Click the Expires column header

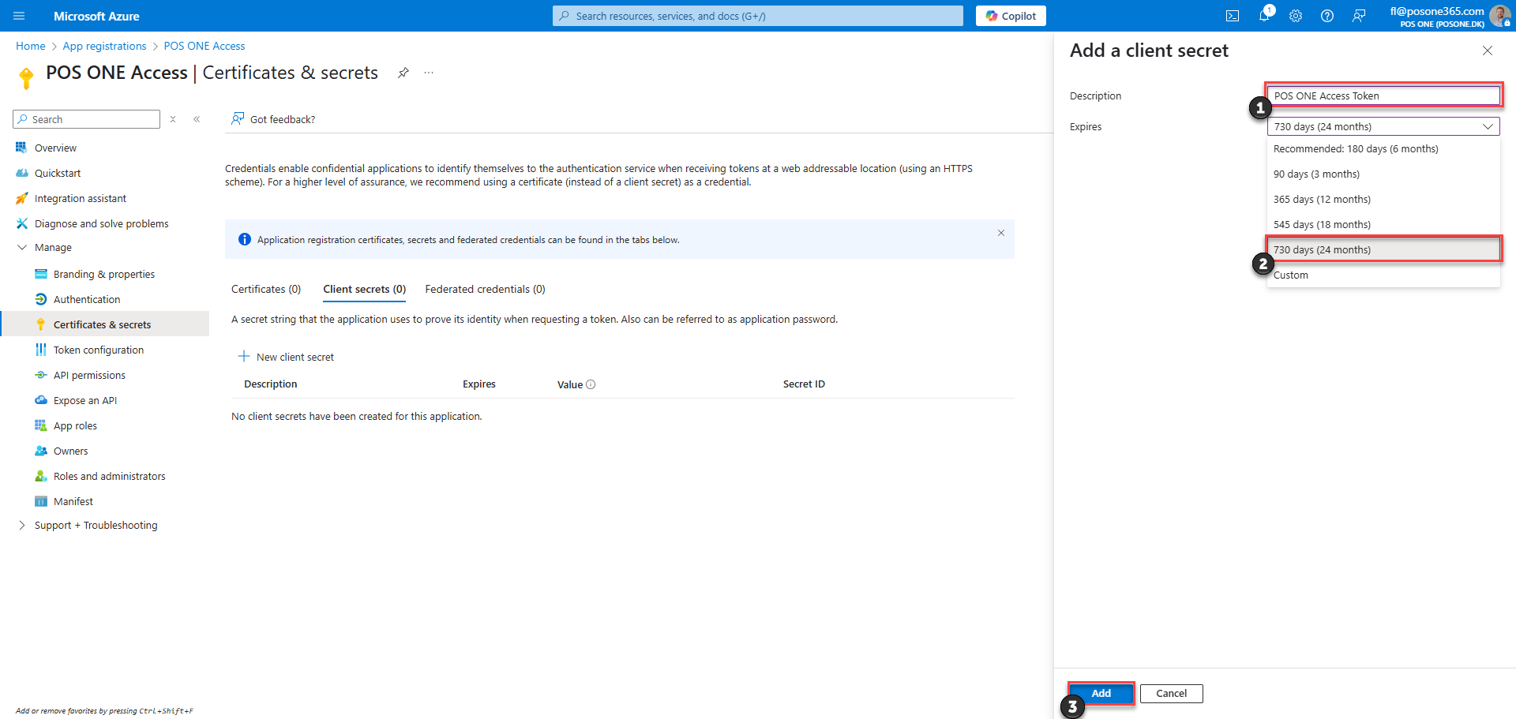[479, 384]
